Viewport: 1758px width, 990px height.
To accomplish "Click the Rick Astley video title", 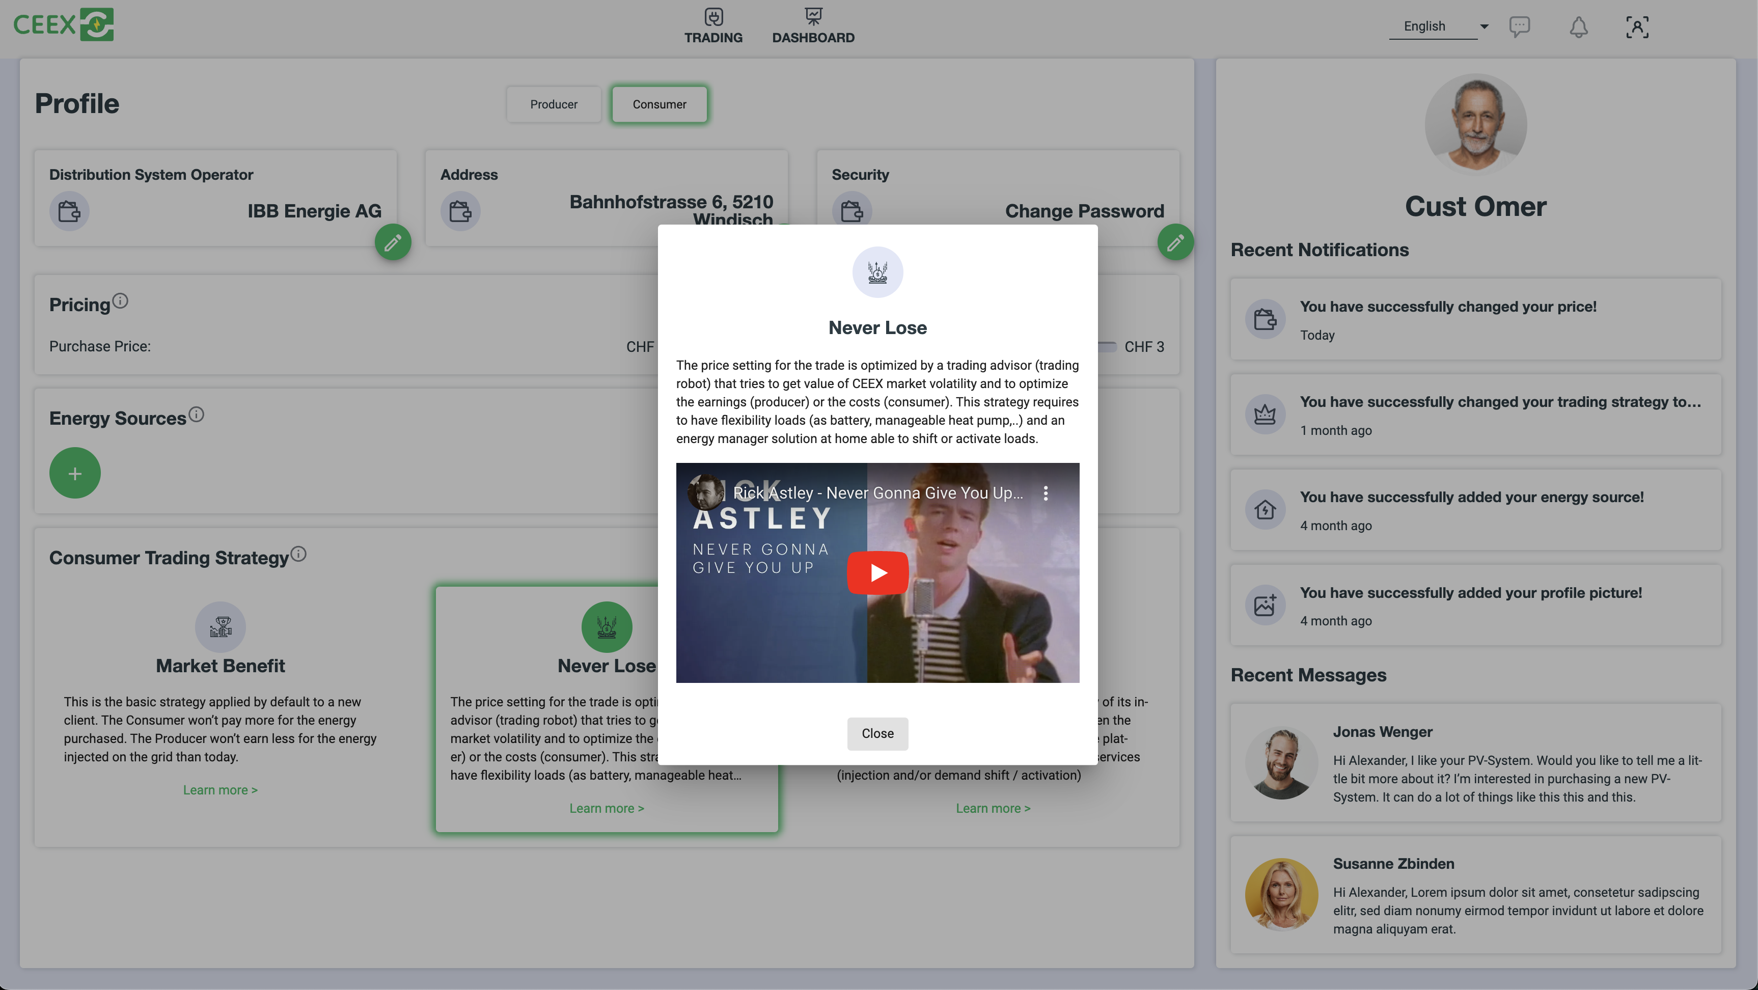I will click(x=877, y=492).
